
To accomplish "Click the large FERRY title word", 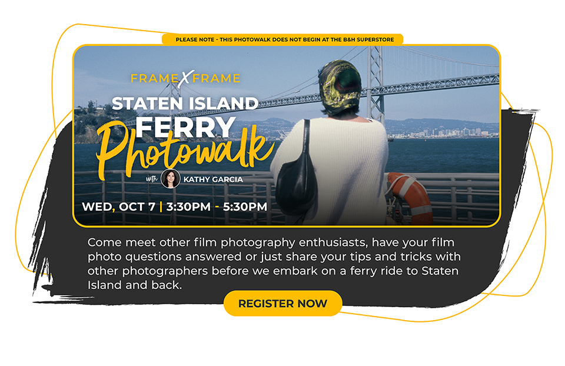I will pos(185,127).
